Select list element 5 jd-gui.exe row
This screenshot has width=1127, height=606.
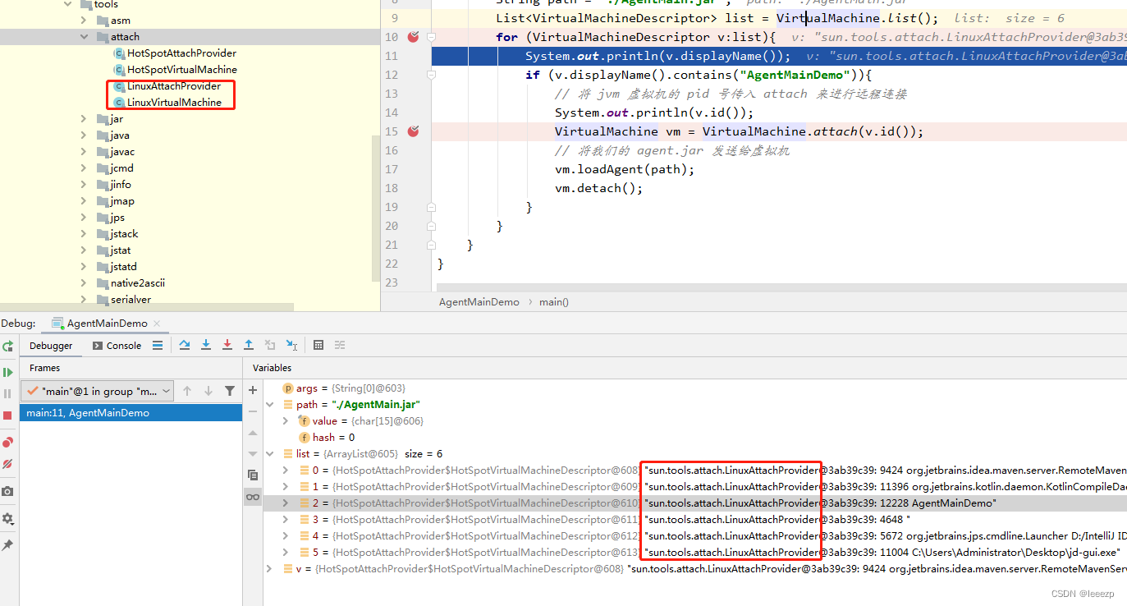click(694, 553)
